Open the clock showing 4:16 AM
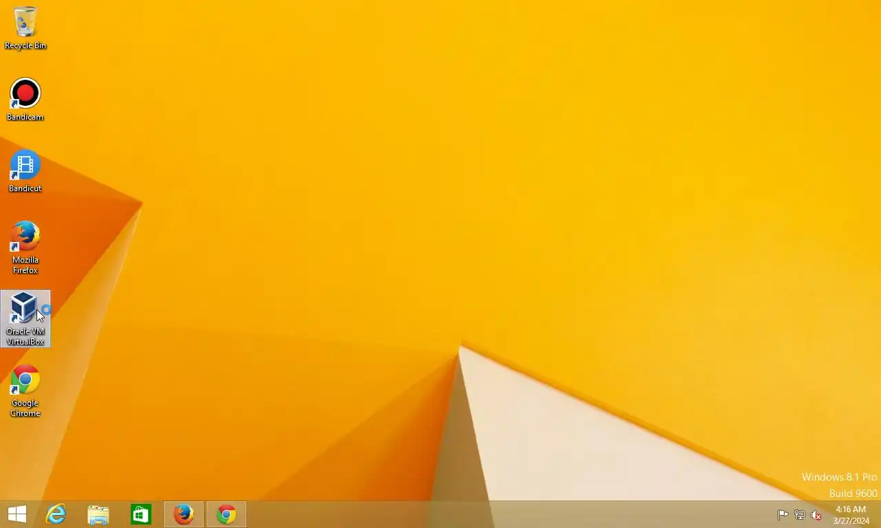The image size is (881, 528). pyautogui.click(x=851, y=515)
